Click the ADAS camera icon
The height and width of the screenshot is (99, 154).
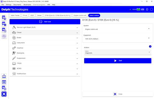point(14,68)
